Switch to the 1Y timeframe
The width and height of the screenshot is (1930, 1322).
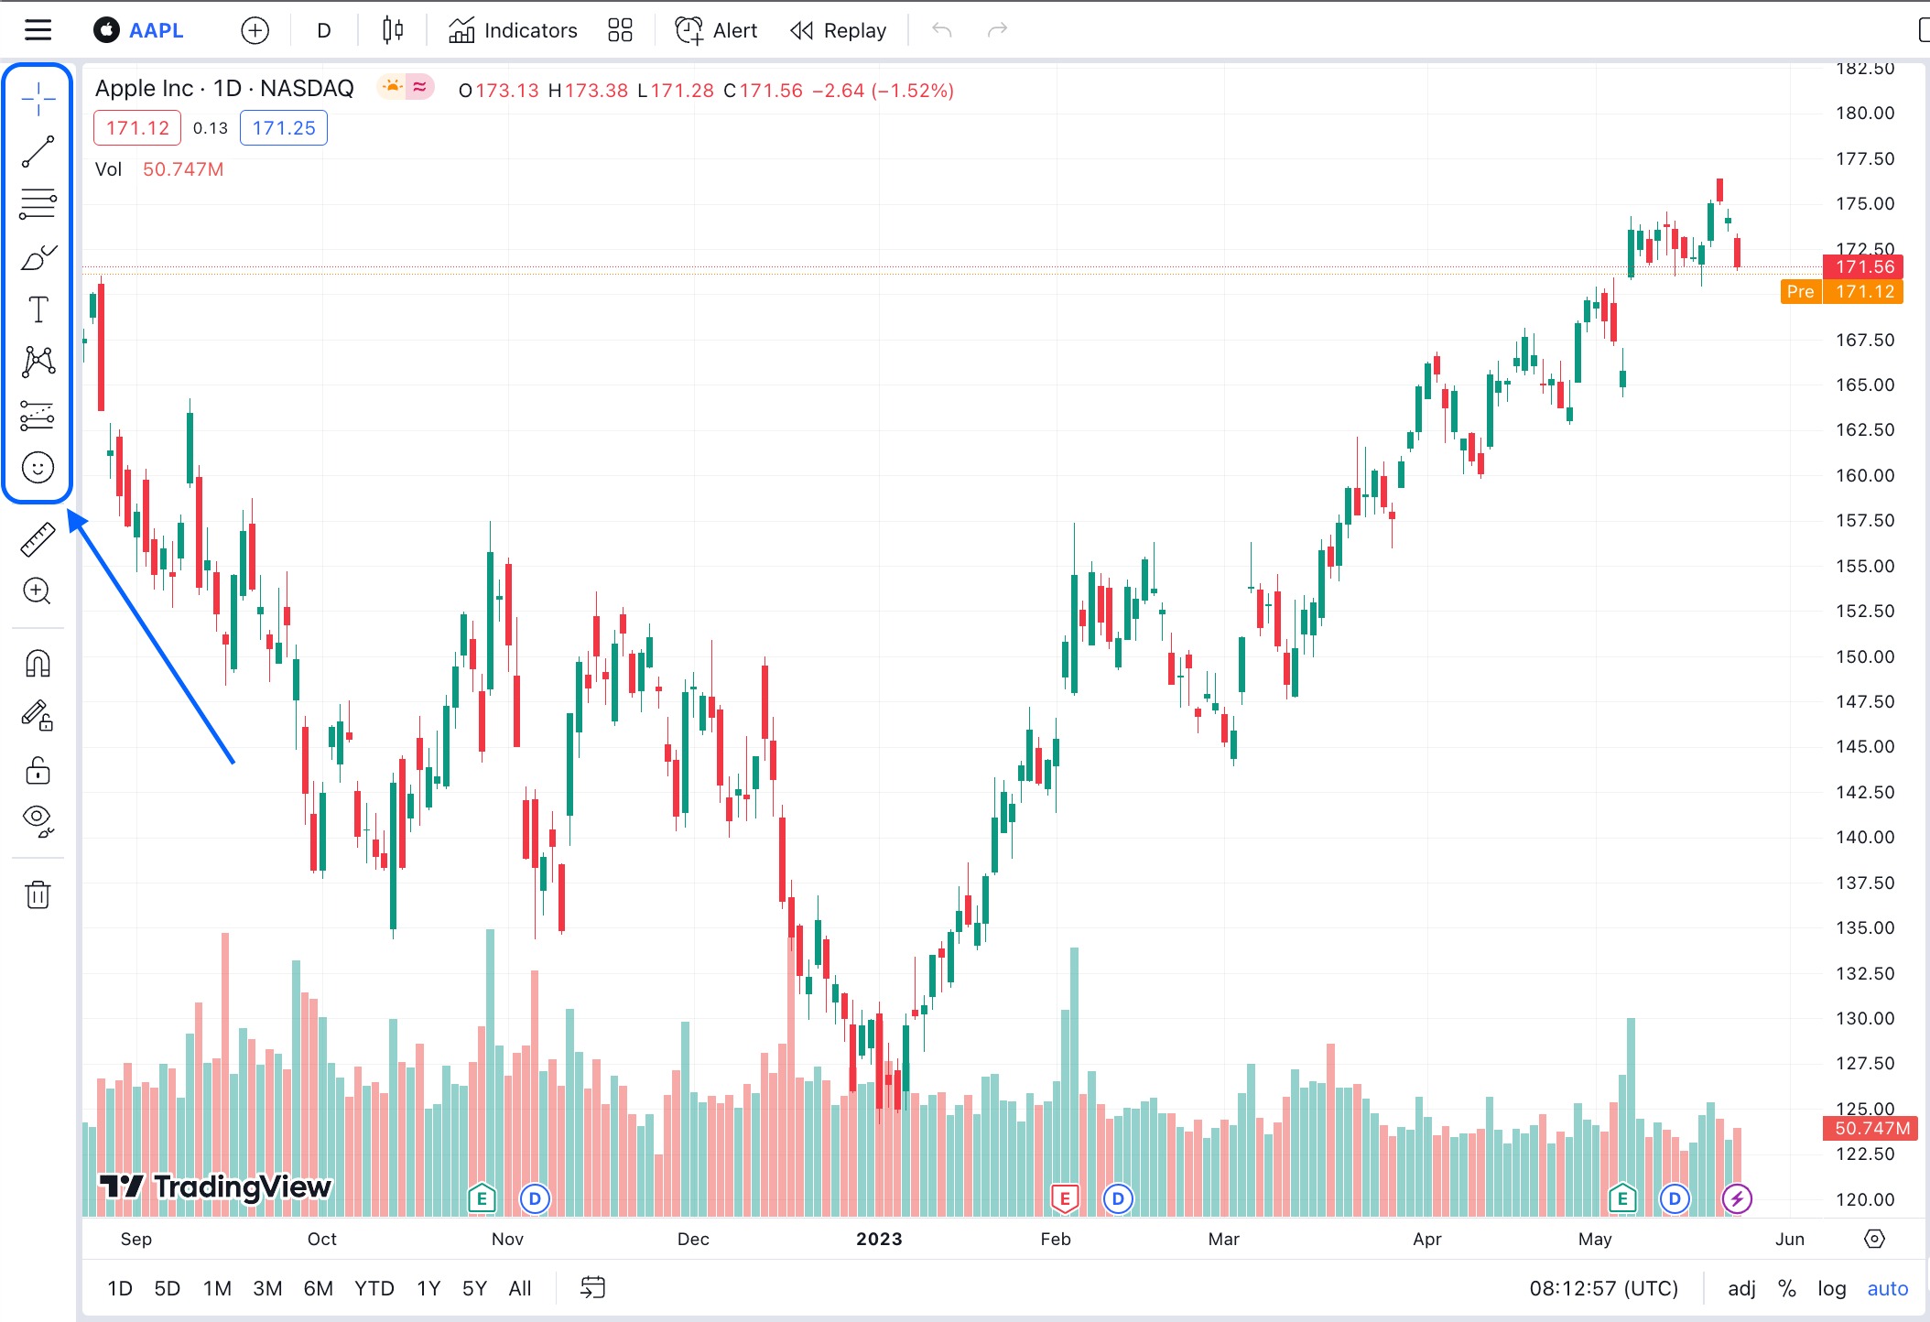coord(427,1288)
